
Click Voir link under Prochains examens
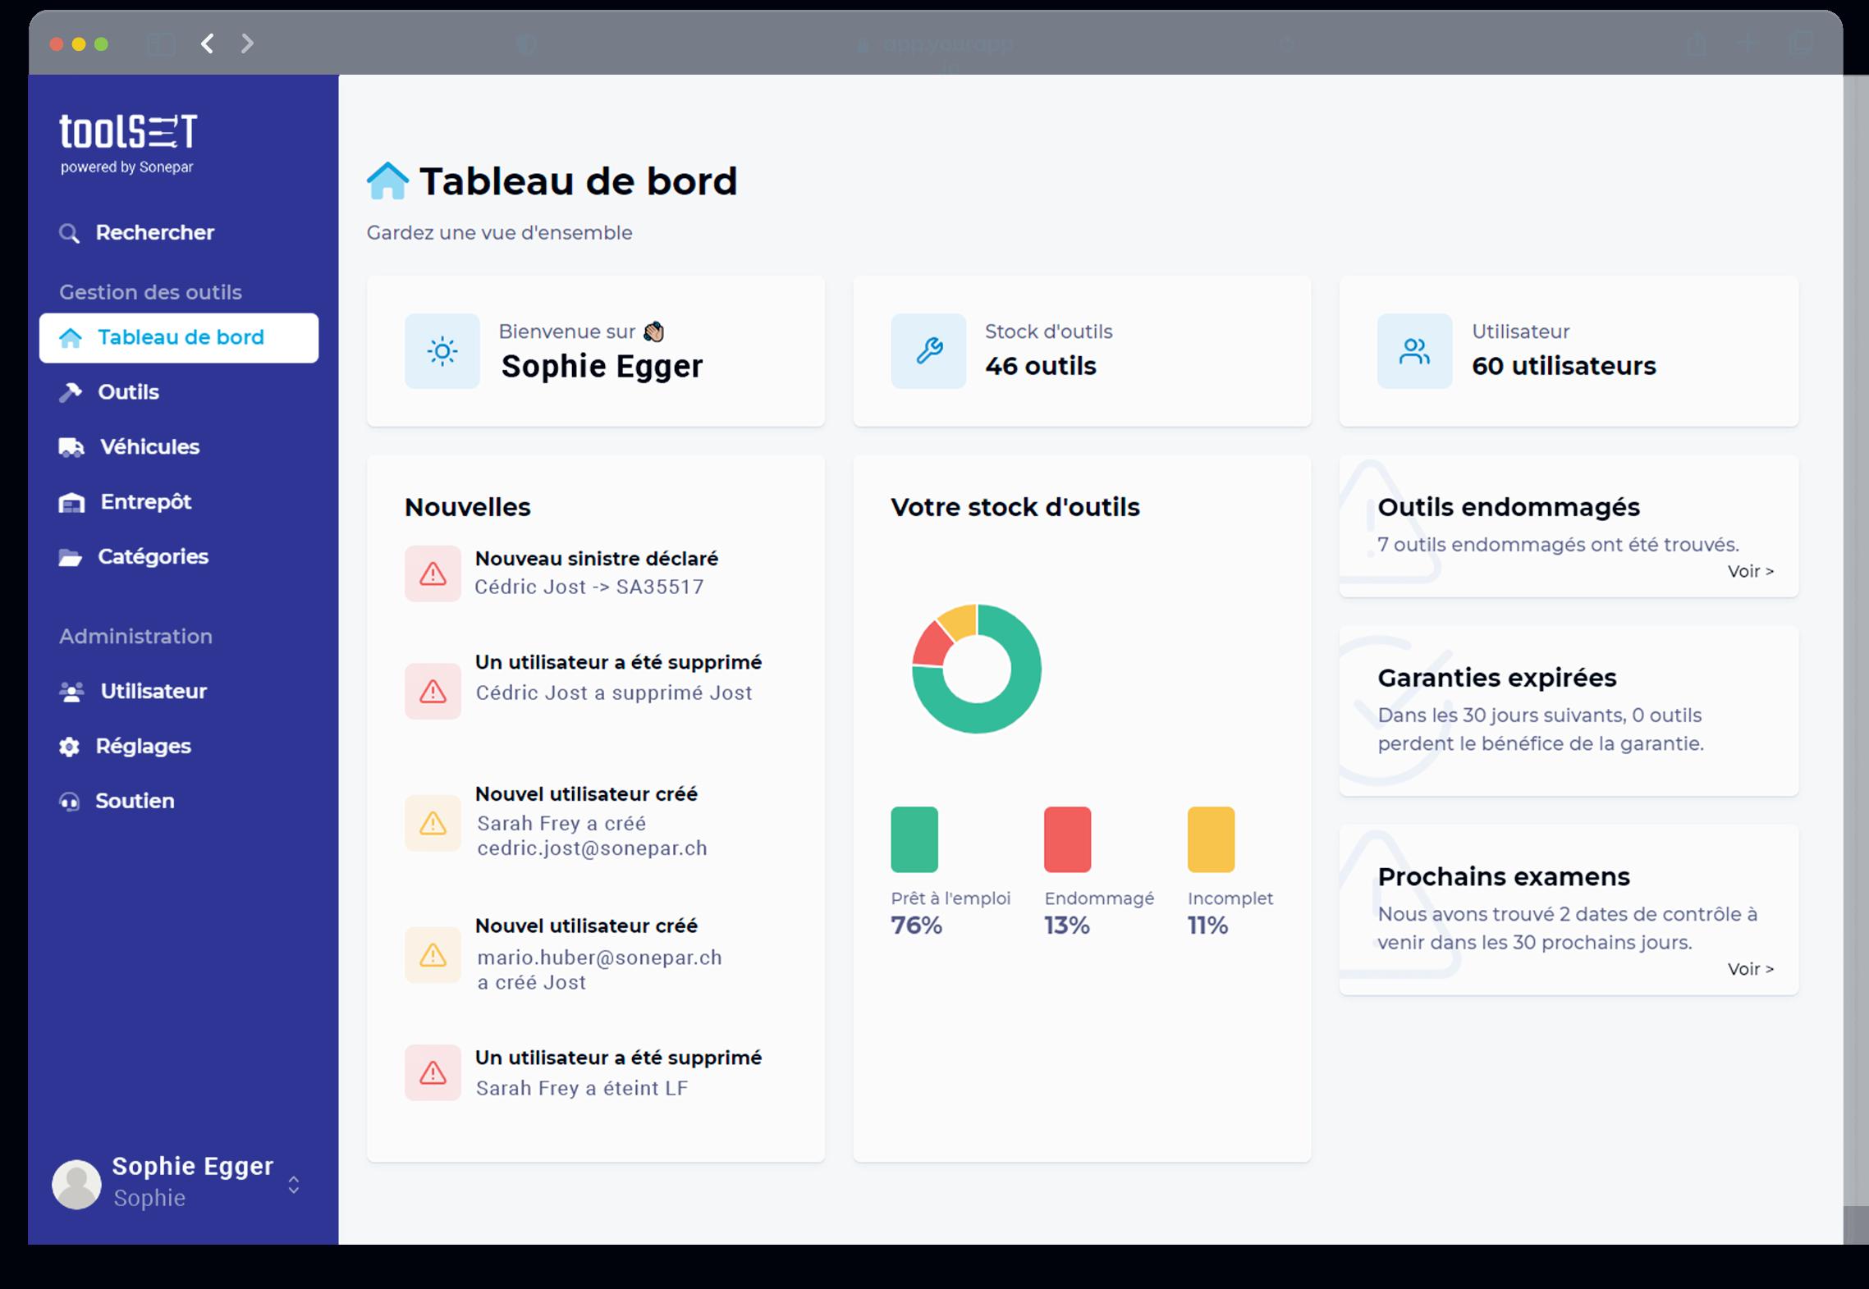pos(1750,969)
